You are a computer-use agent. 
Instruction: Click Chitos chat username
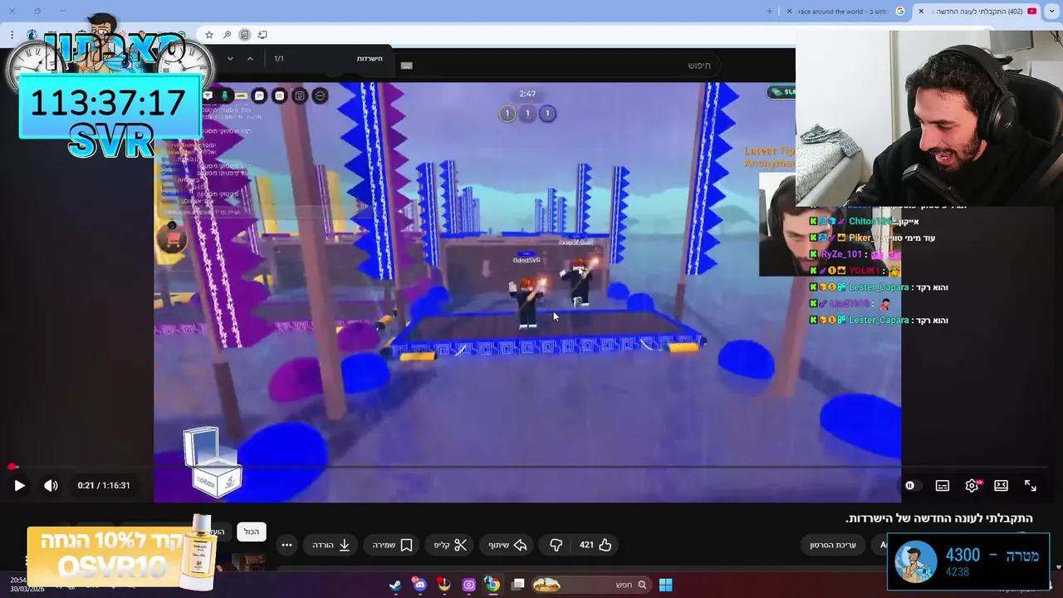click(x=870, y=222)
